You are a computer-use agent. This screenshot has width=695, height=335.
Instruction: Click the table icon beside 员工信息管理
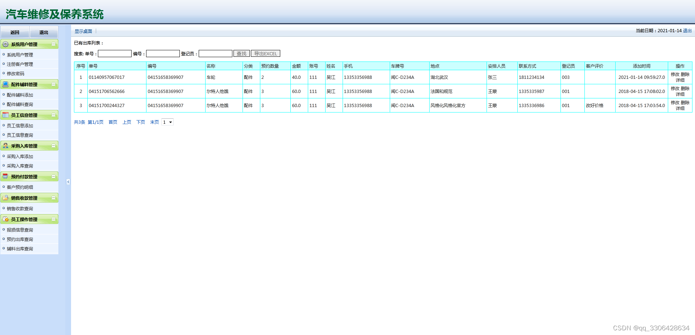pos(5,115)
